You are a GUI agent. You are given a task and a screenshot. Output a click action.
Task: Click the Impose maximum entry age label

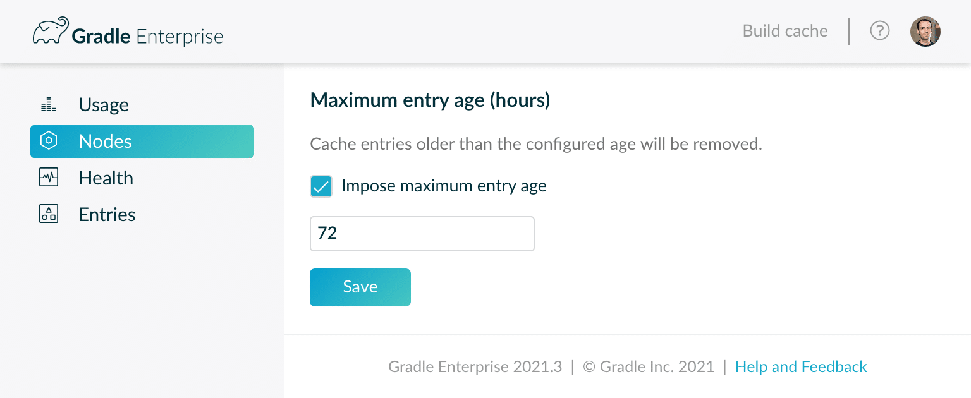pos(444,186)
